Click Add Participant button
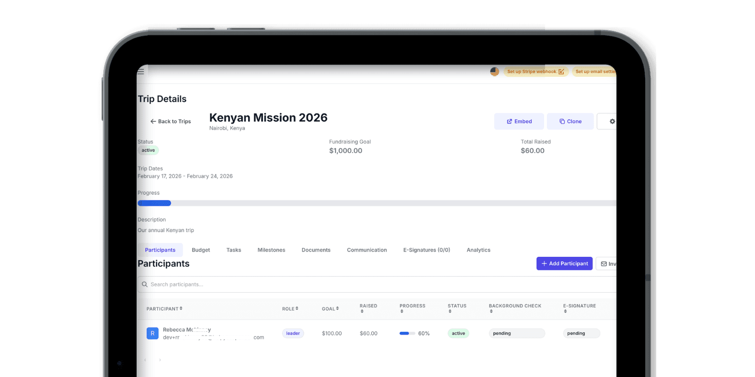 coord(564,263)
